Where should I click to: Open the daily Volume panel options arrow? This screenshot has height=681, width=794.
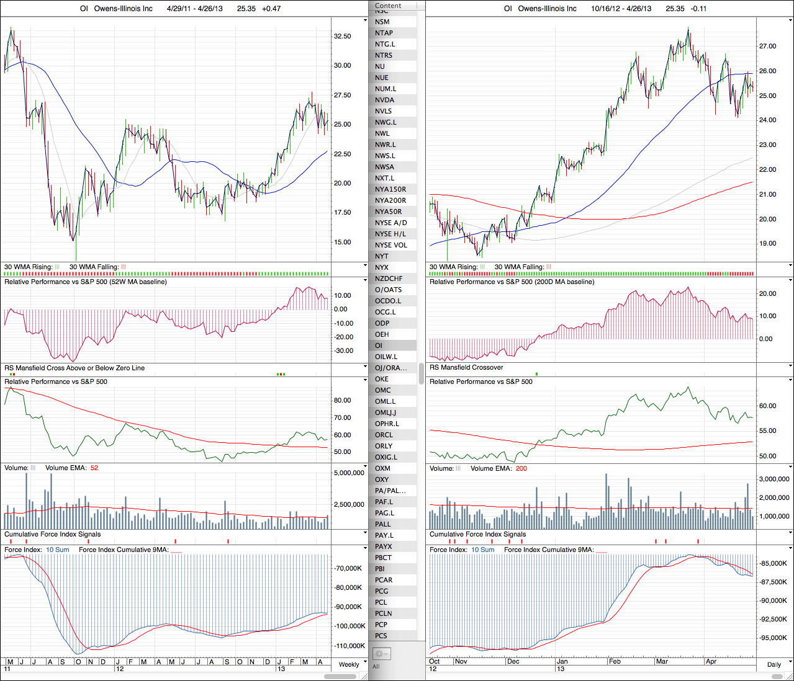(790, 468)
